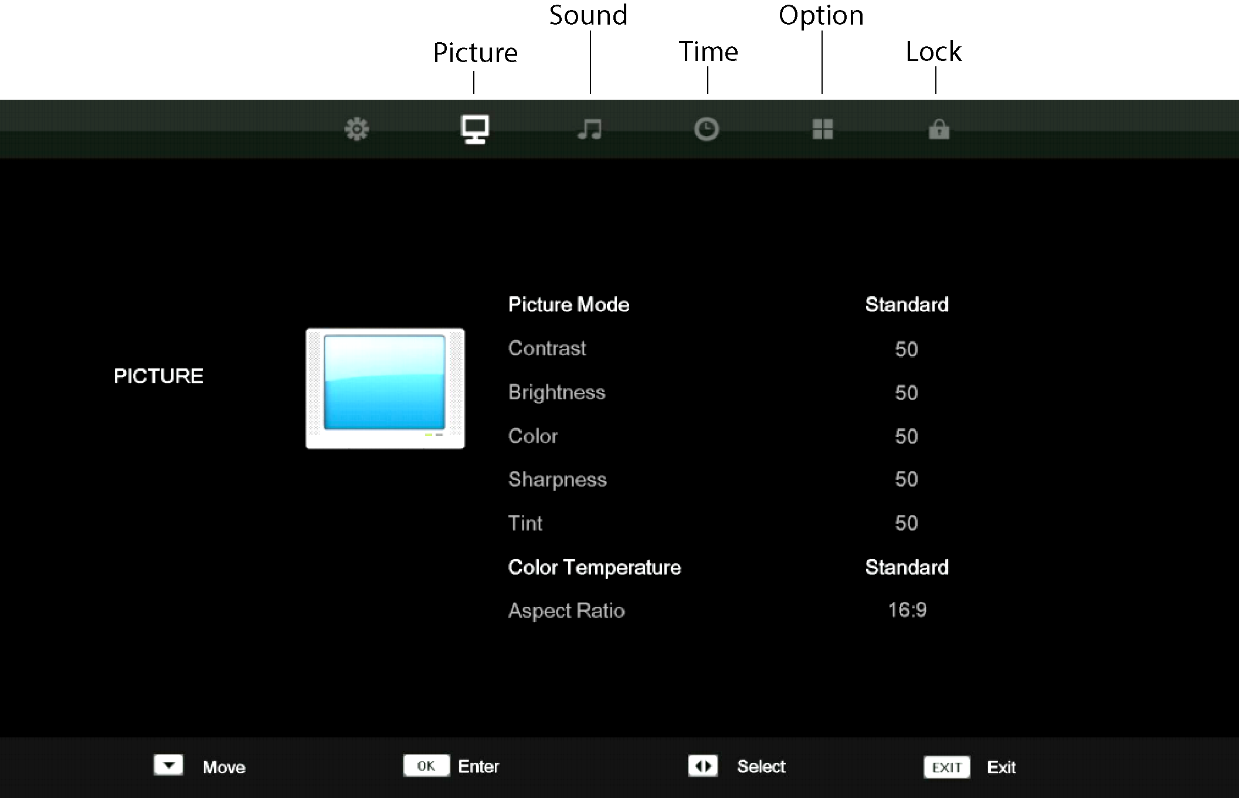The image size is (1239, 799).
Task: Click the PICTURE menu label
Action: [159, 375]
